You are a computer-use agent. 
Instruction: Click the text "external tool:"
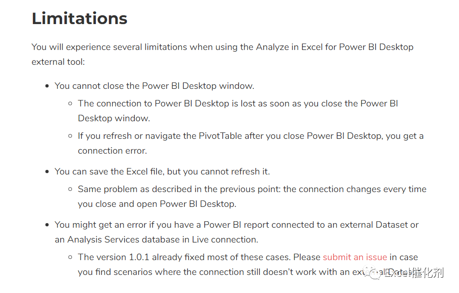tap(58, 62)
